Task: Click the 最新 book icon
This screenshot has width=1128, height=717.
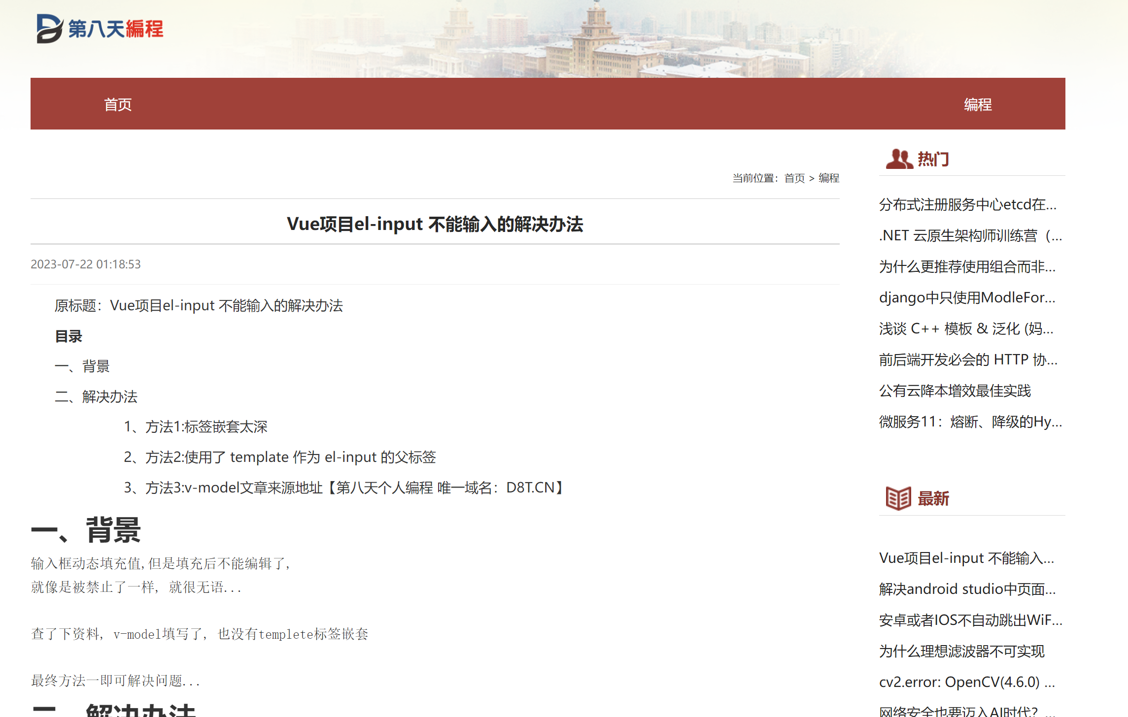Action: (x=898, y=498)
